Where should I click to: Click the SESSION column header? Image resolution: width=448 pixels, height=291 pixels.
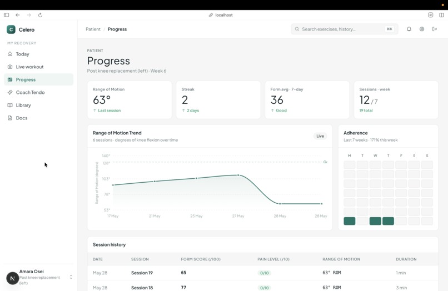coord(140,259)
